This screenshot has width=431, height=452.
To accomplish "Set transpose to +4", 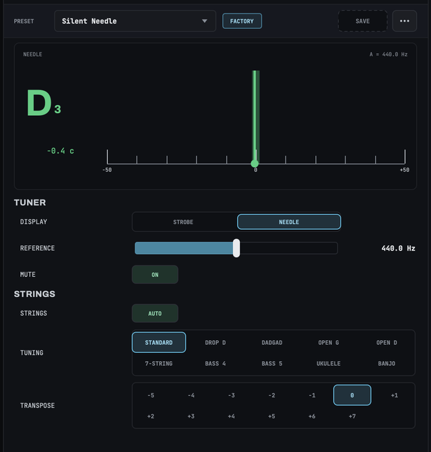I will click(x=232, y=416).
